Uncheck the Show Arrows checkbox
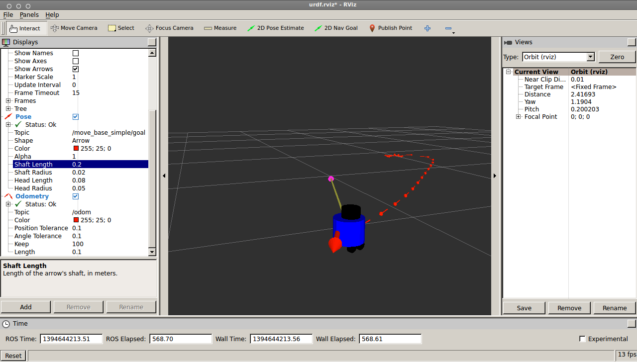Image resolution: width=637 pixels, height=362 pixels. [76, 69]
